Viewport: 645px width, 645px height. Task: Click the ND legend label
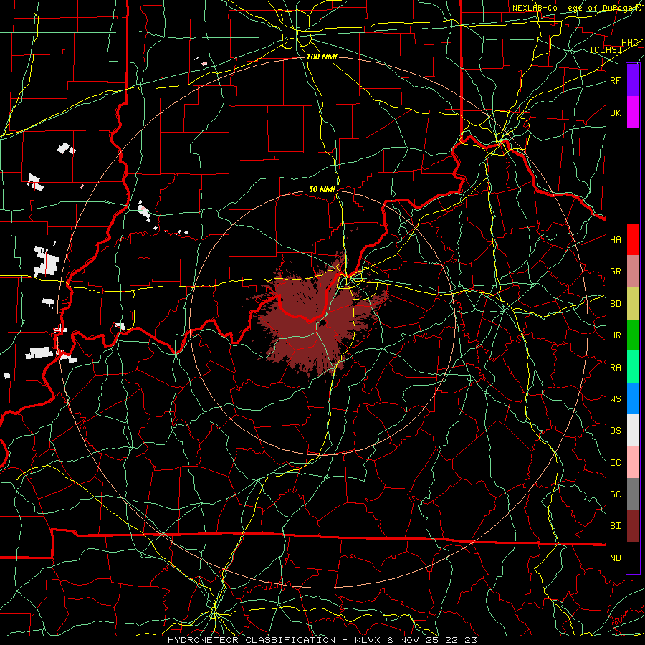click(615, 558)
